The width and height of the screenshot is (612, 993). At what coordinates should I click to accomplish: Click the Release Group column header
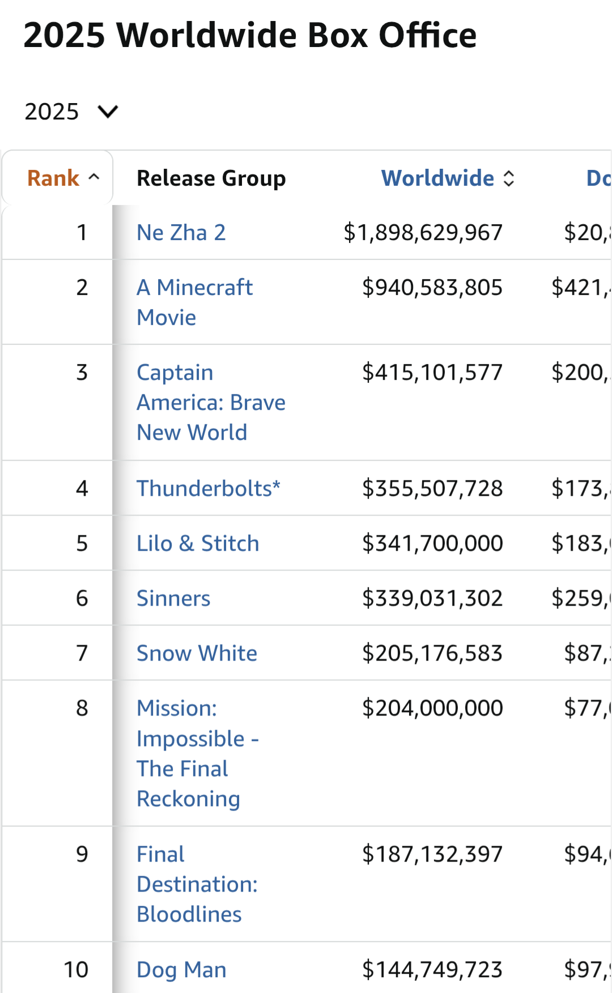[x=211, y=178]
